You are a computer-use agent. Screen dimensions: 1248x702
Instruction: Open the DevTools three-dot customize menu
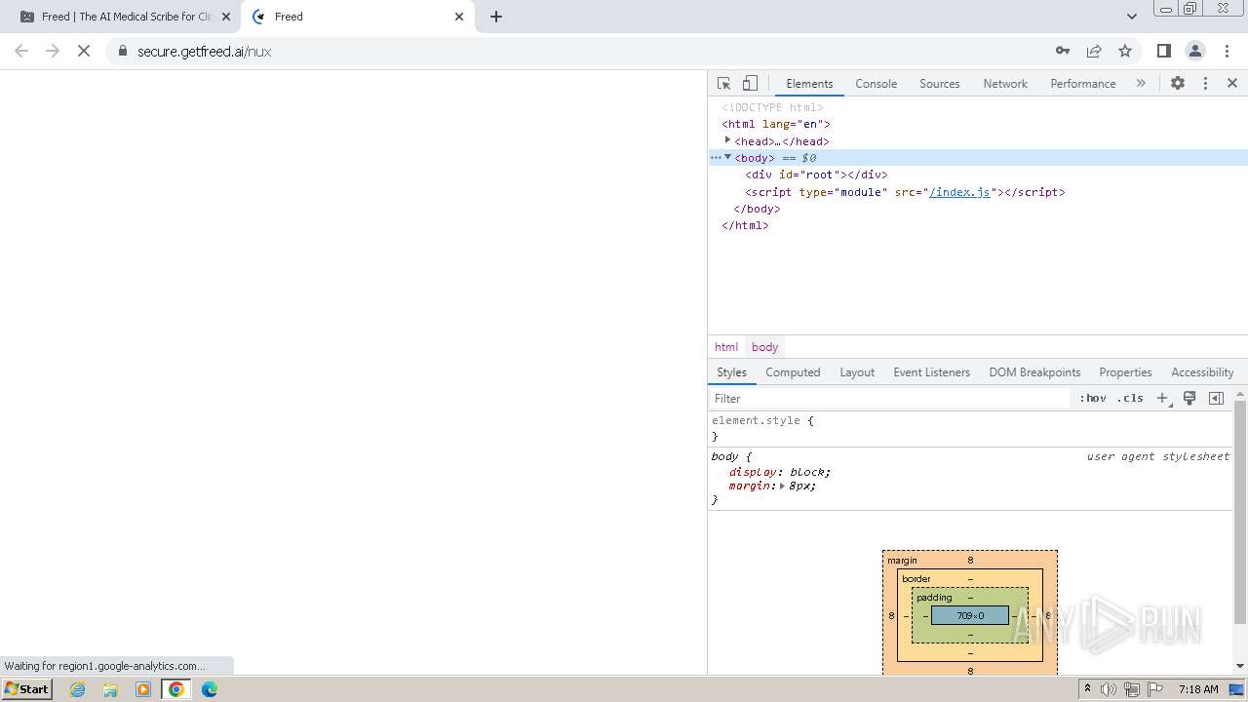tap(1205, 84)
